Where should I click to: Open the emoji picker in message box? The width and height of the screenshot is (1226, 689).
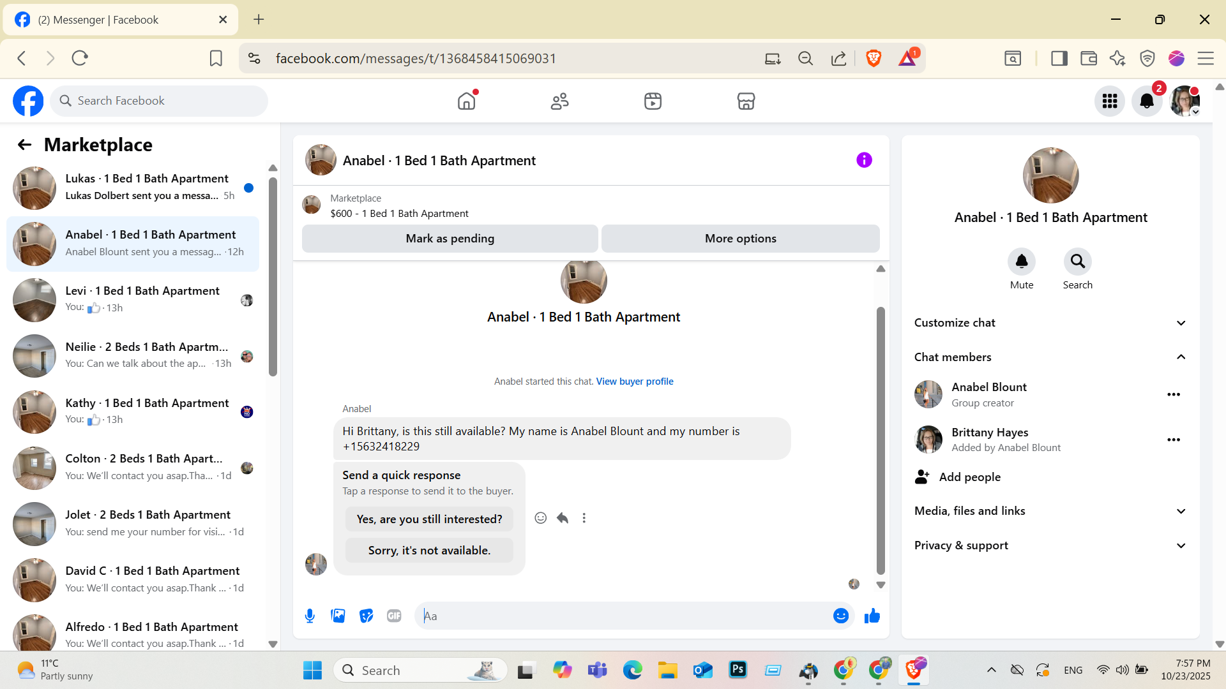coord(840,616)
